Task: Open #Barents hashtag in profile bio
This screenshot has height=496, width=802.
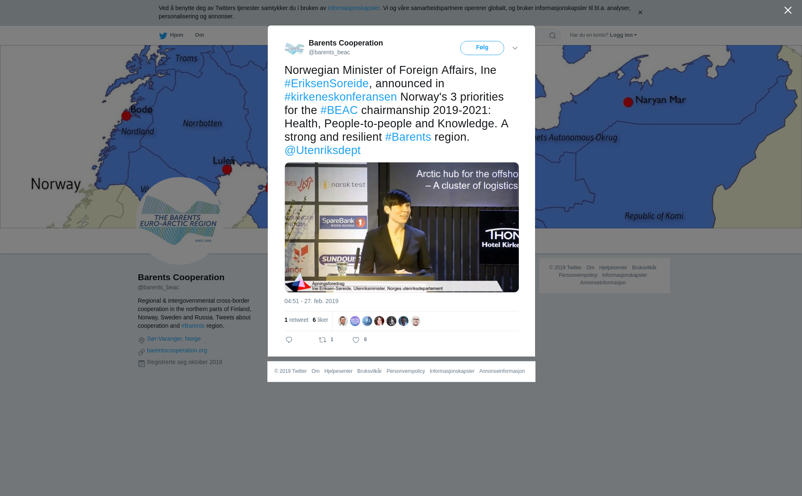Action: point(193,326)
